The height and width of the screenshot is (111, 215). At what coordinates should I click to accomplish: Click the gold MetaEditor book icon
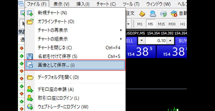pyautogui.click(x=142, y=14)
